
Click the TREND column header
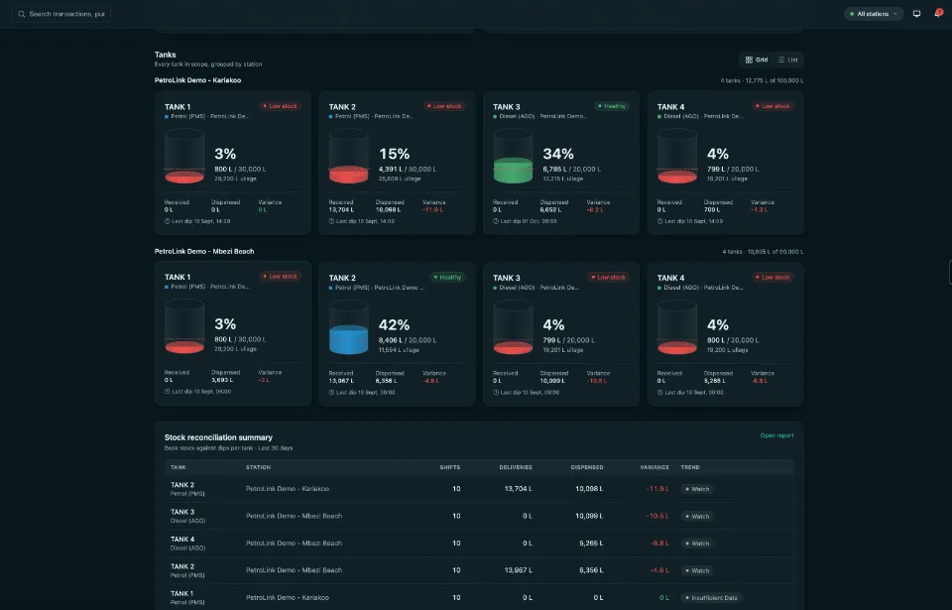(x=690, y=467)
